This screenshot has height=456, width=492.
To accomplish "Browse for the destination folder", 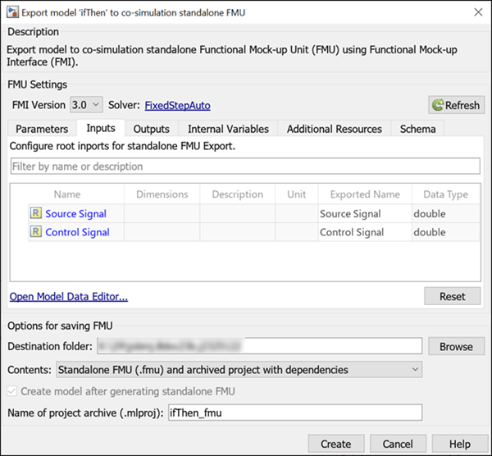I will (x=456, y=346).
